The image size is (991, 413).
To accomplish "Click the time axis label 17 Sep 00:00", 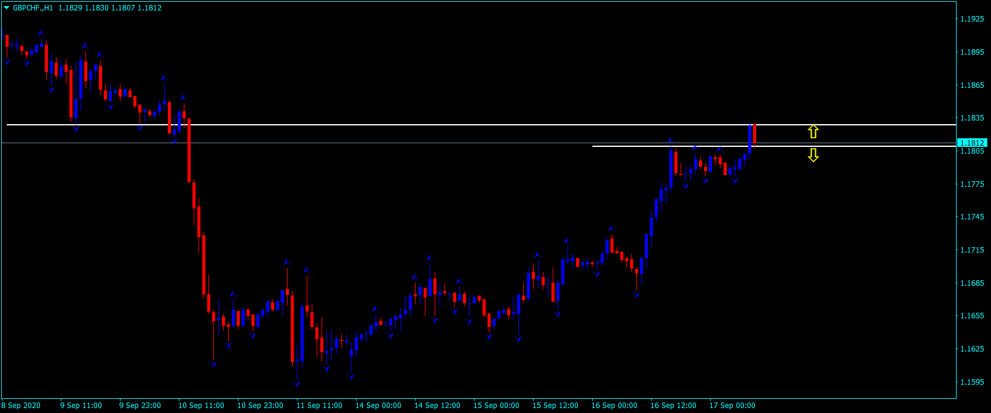I will pos(732,406).
